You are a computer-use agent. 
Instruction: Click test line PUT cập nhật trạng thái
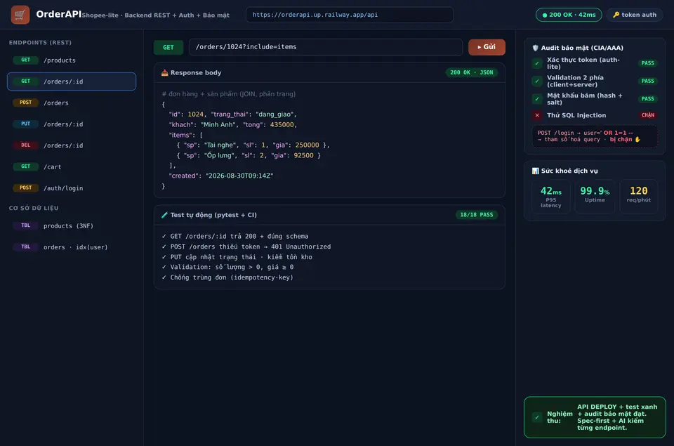pyautogui.click(x=237, y=257)
